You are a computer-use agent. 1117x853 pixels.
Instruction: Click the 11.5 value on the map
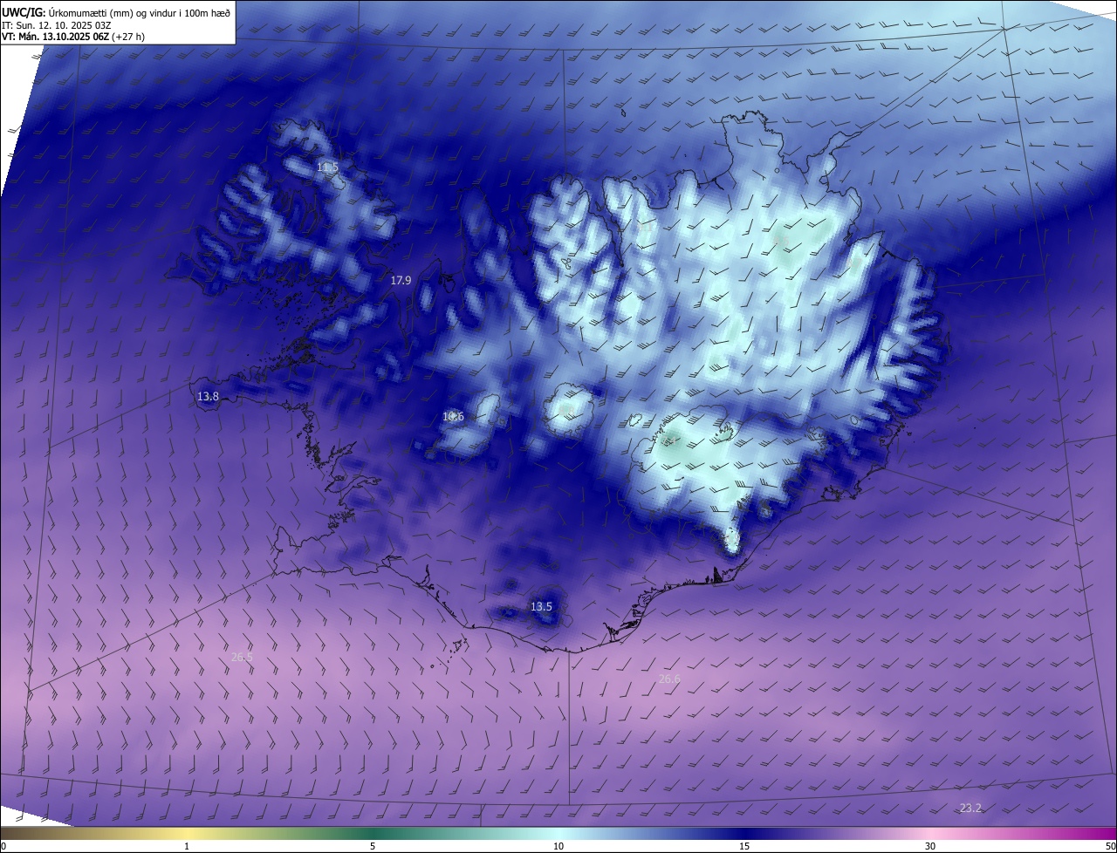327,167
